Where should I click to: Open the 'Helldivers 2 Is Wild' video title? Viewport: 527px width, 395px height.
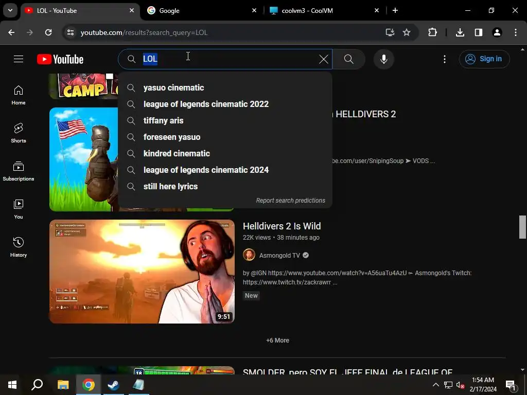point(282,226)
